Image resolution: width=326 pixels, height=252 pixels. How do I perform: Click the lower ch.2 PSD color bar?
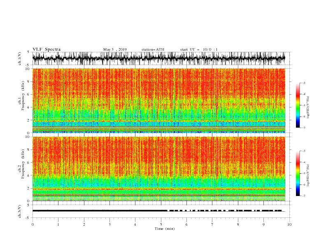(x=298, y=173)
